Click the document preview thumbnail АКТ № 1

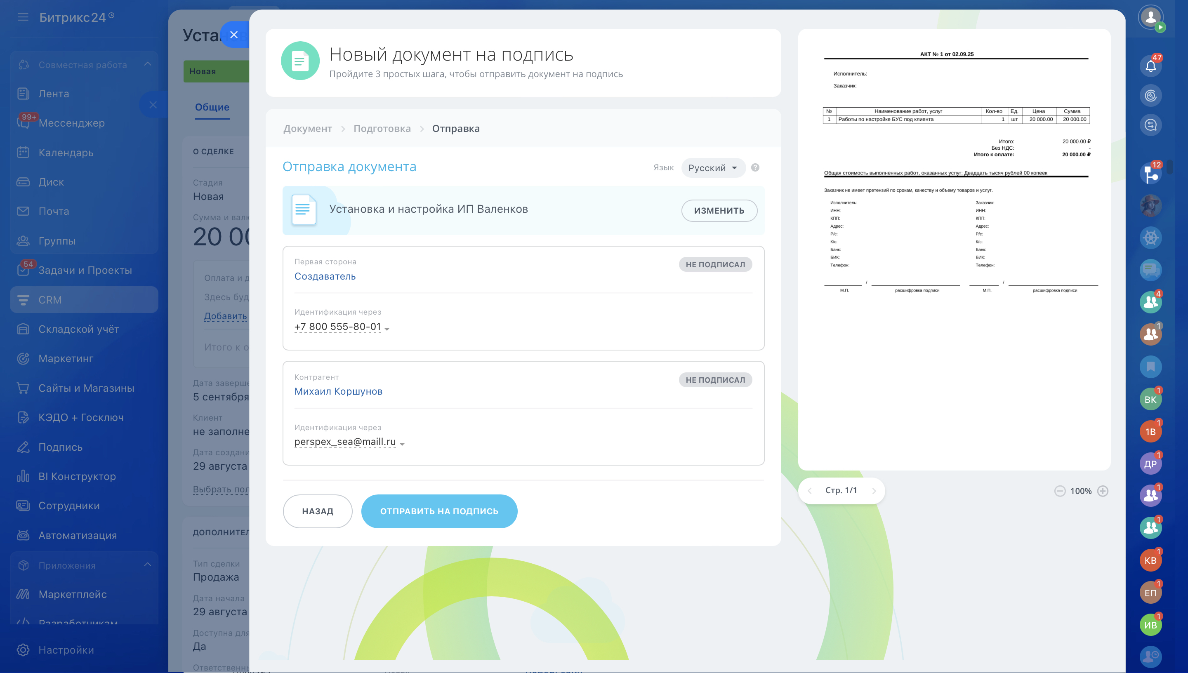click(954, 249)
